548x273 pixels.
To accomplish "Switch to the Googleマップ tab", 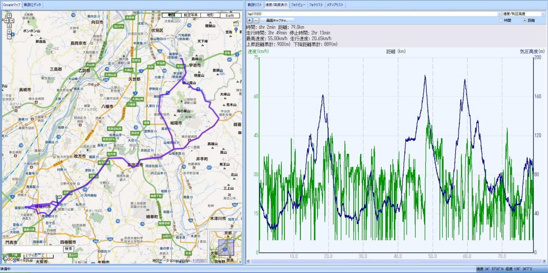I will (x=12, y=5).
